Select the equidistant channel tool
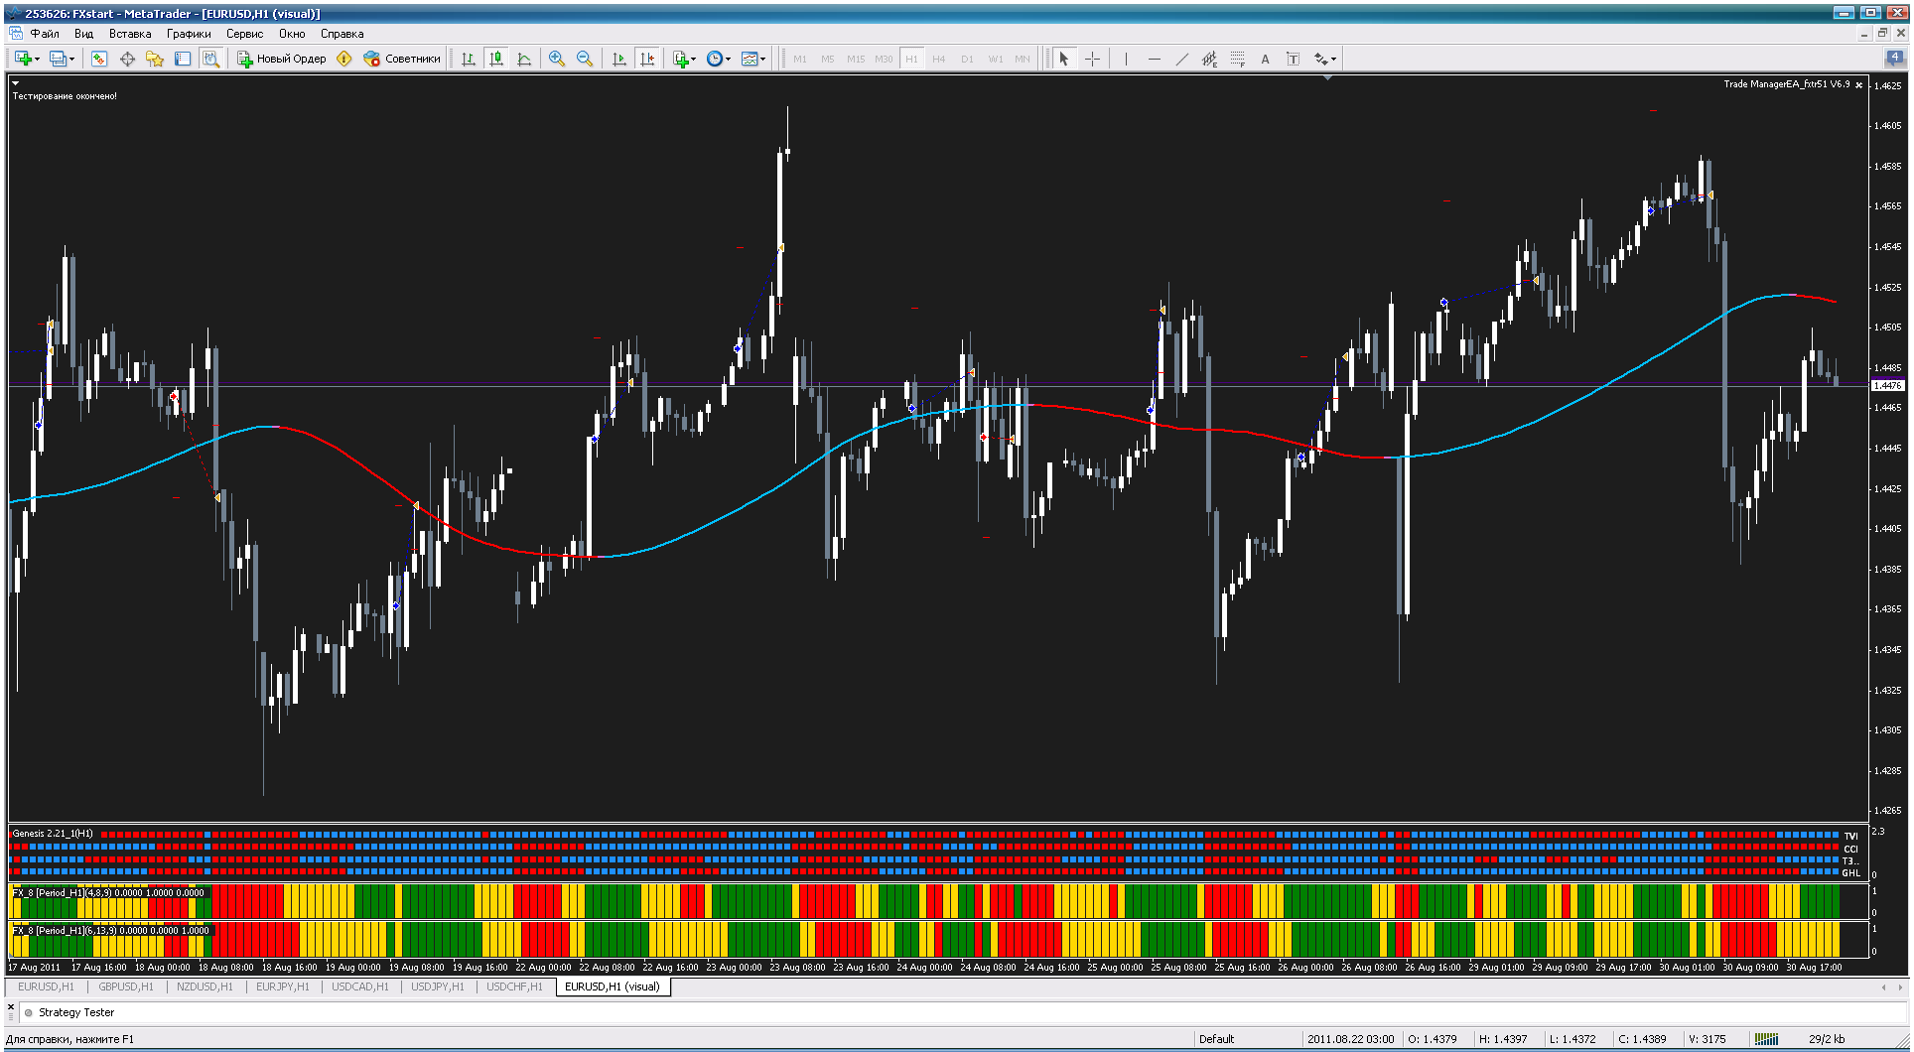The width and height of the screenshot is (1914, 1052). point(1209,59)
